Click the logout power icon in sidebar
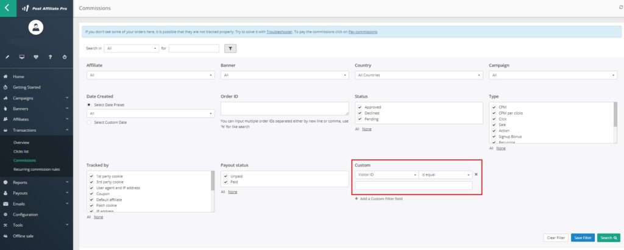This screenshot has width=624, height=250. 65,57
